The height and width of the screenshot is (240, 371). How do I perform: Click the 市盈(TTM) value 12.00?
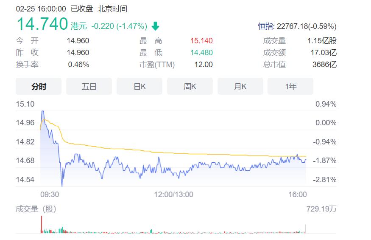pos(204,65)
